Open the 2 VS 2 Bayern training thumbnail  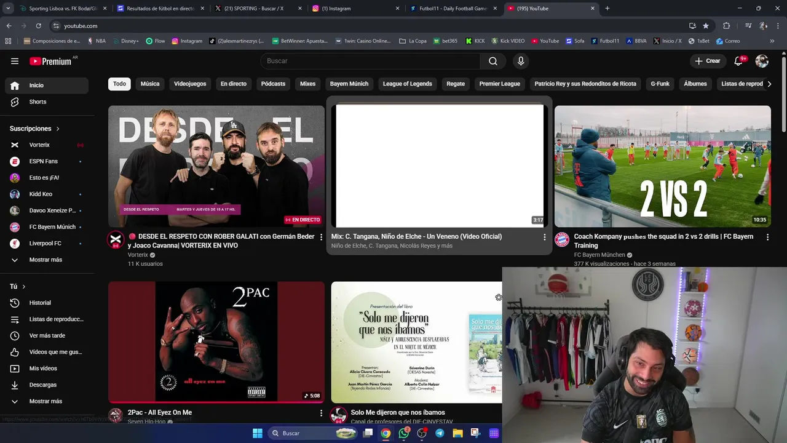[x=663, y=166]
